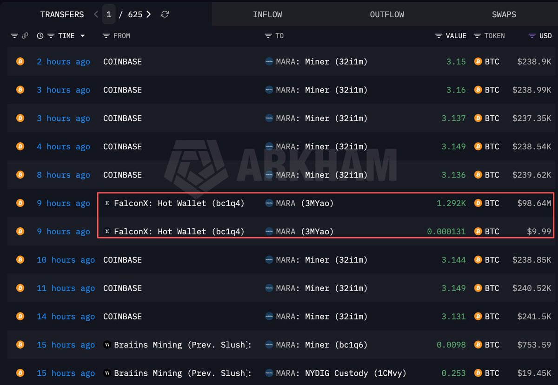Open MARA: Miner (bc1q6) recipient

pyautogui.click(x=321, y=345)
